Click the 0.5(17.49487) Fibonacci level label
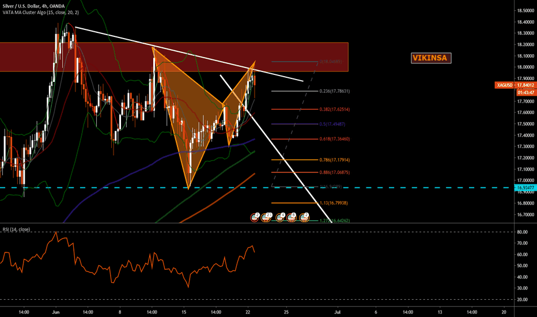Viewport: 537px width, 317px height. coord(332,124)
